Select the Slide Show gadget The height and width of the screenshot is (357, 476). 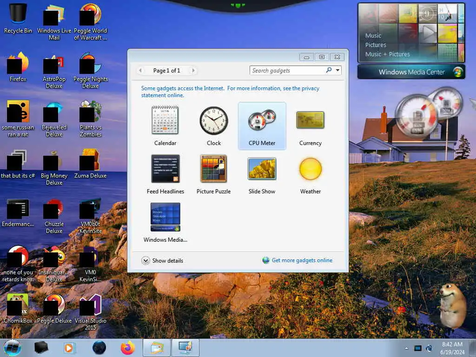(x=262, y=174)
